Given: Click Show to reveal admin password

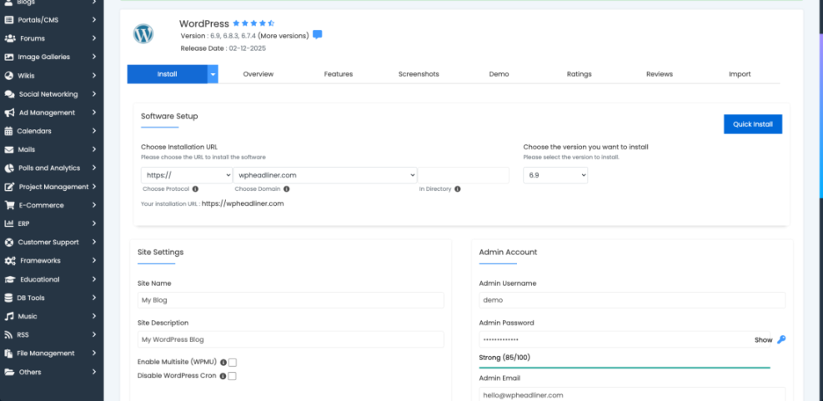Looking at the screenshot, I should pyautogui.click(x=763, y=340).
